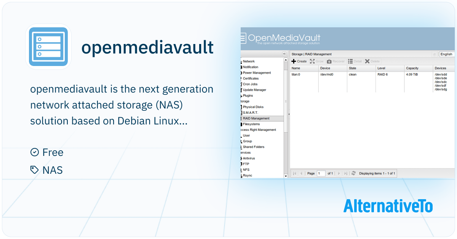Image resolution: width=457 pixels, height=239 pixels.
Task: Open Rsync in the sidebar
Action: point(248,175)
